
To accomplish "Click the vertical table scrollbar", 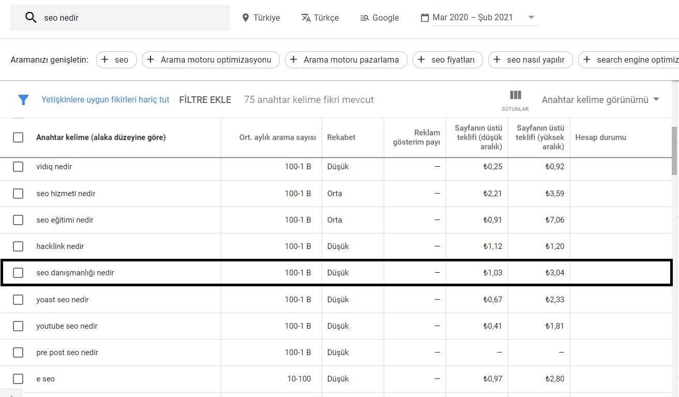I will [674, 150].
